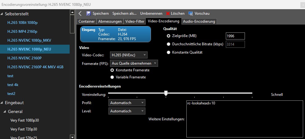Open the Video-Codec dropdown
Screen dimensions: 305x139
tap(128, 55)
